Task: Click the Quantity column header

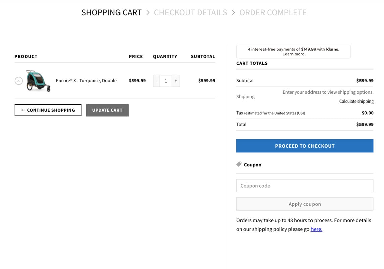Action: (x=165, y=56)
